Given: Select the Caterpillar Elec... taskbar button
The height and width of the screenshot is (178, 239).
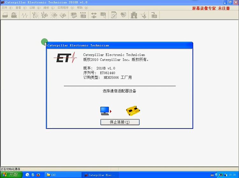Looking at the screenshot, I should tap(100, 175).
